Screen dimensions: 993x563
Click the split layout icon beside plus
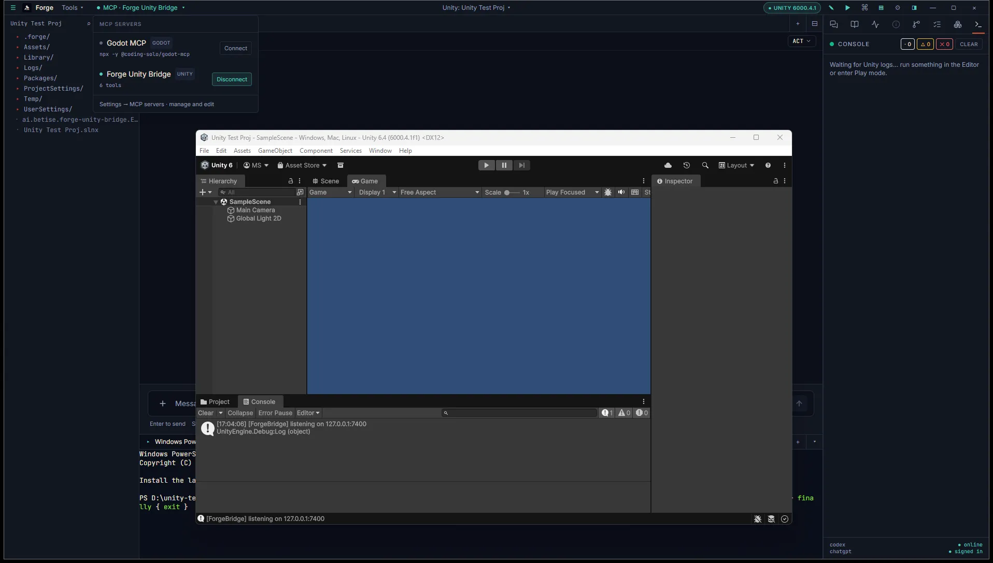coord(815,24)
